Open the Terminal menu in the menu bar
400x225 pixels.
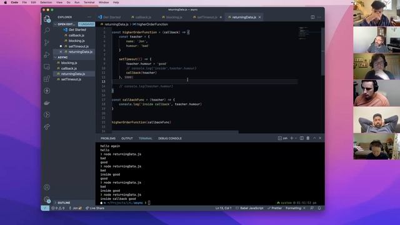pyautogui.click(x=89, y=2)
